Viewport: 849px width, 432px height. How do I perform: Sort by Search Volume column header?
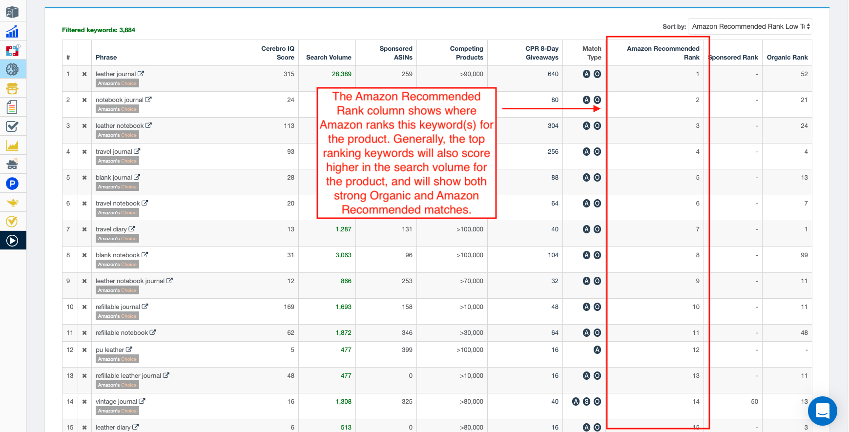click(x=328, y=57)
